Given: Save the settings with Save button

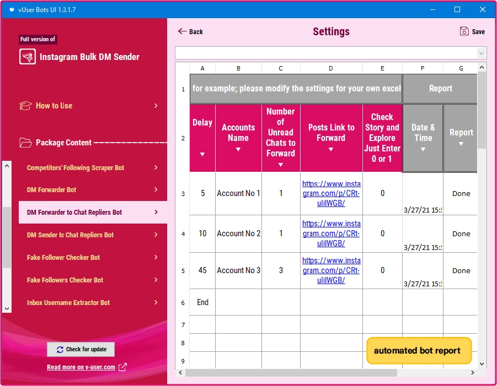Looking at the screenshot, I should pos(472,31).
